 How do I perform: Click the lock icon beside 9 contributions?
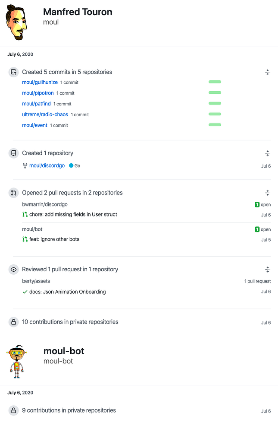click(x=13, y=410)
